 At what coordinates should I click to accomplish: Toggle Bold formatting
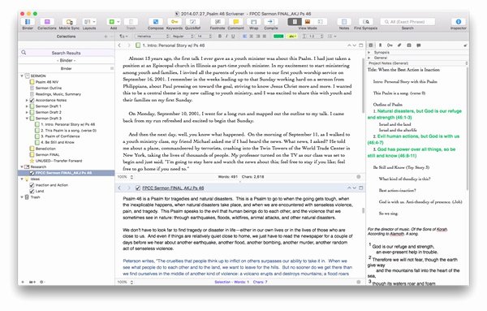220,37
